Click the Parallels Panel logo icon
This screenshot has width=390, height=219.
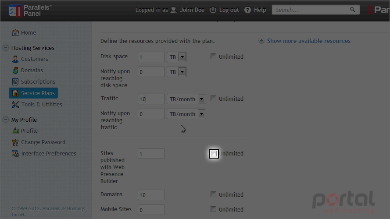[x=15, y=11]
